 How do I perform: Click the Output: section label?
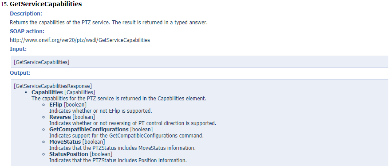tap(20, 73)
